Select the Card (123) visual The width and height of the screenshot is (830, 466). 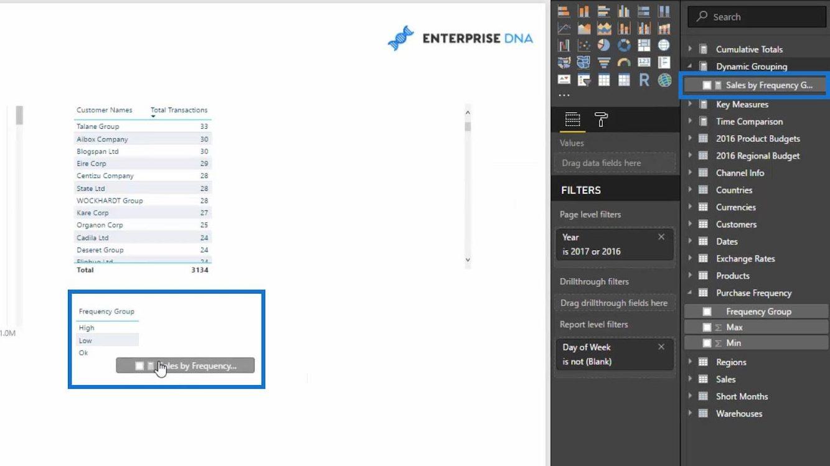point(644,62)
